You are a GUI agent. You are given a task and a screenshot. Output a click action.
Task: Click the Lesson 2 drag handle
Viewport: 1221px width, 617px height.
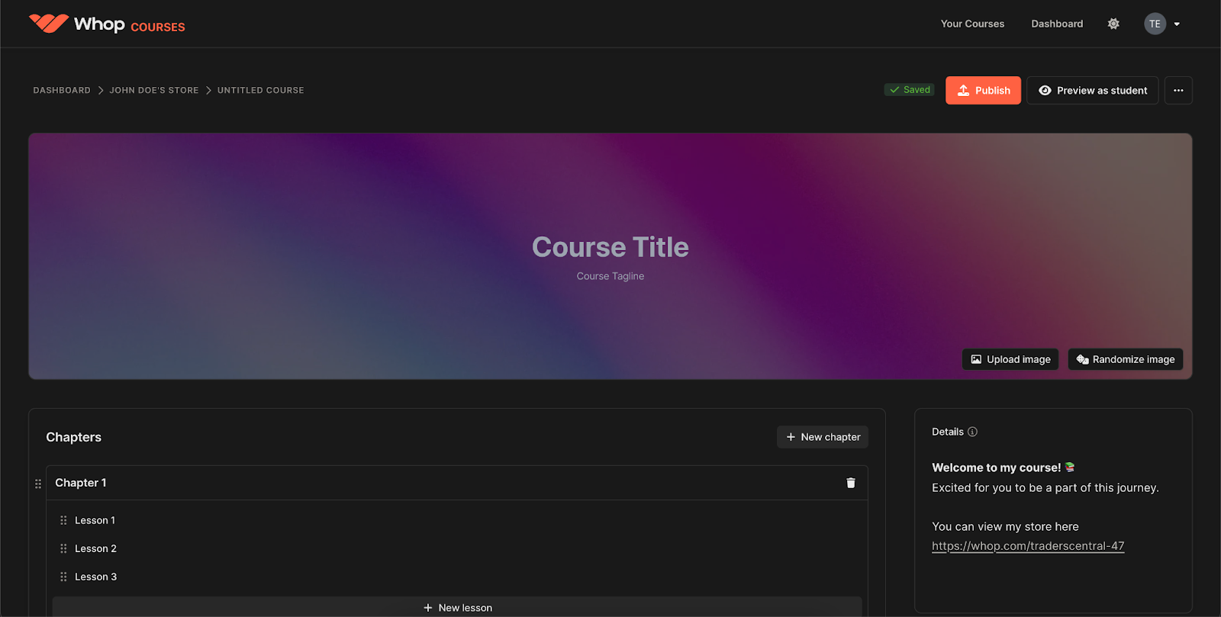click(x=63, y=548)
